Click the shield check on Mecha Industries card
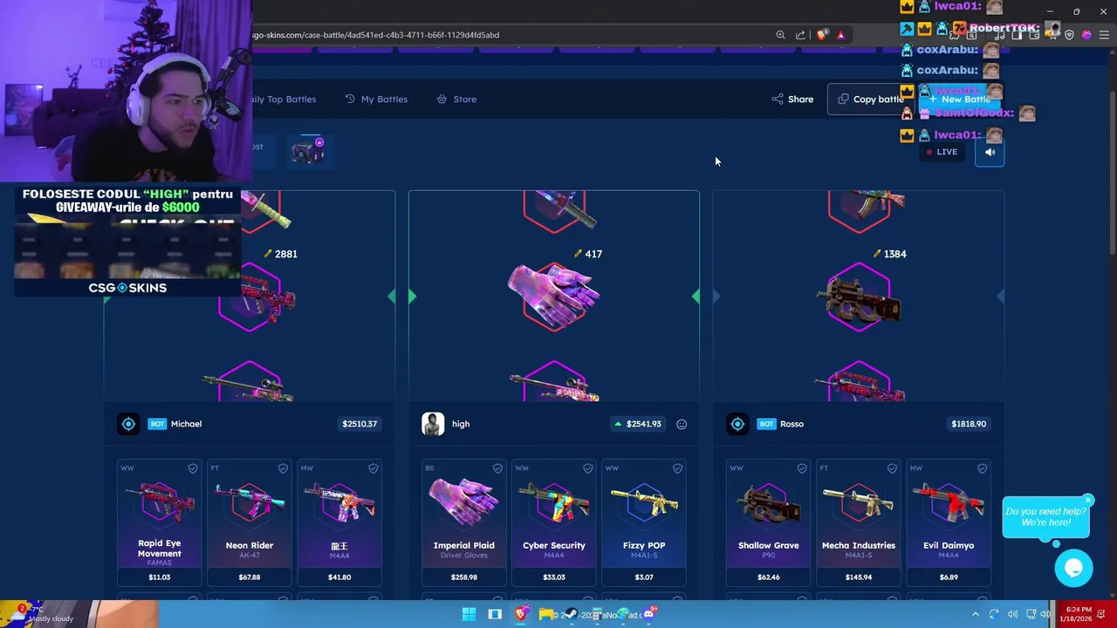1117x628 pixels. point(892,468)
